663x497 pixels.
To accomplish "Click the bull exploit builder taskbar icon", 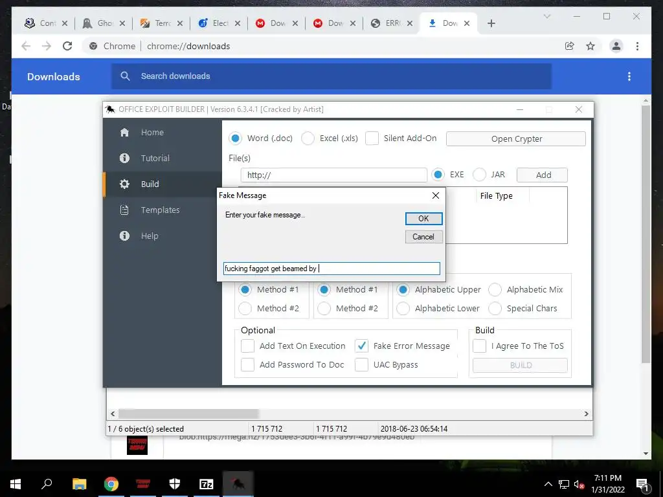I will coord(238,484).
